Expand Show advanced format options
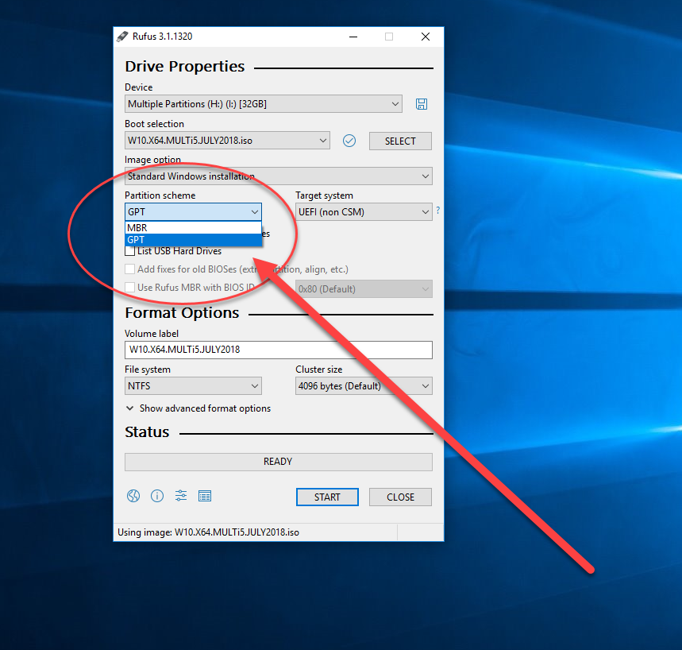The width and height of the screenshot is (682, 650). click(x=198, y=408)
